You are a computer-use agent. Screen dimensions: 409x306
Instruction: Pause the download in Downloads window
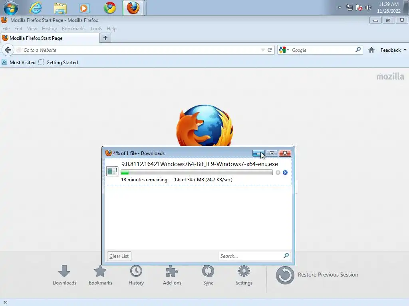coord(278,173)
